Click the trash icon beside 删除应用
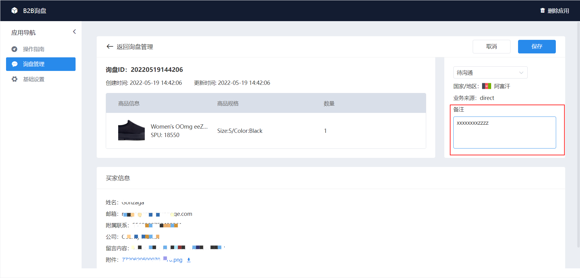 point(543,11)
